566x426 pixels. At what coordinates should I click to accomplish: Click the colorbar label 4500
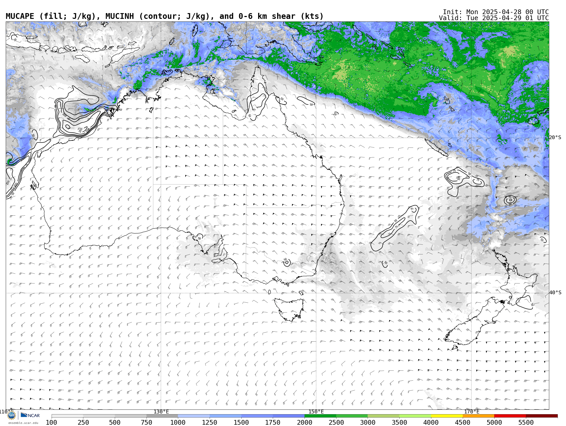point(463,422)
